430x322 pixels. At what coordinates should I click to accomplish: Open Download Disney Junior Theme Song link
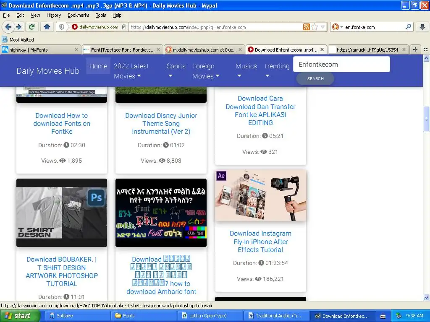tap(161, 124)
